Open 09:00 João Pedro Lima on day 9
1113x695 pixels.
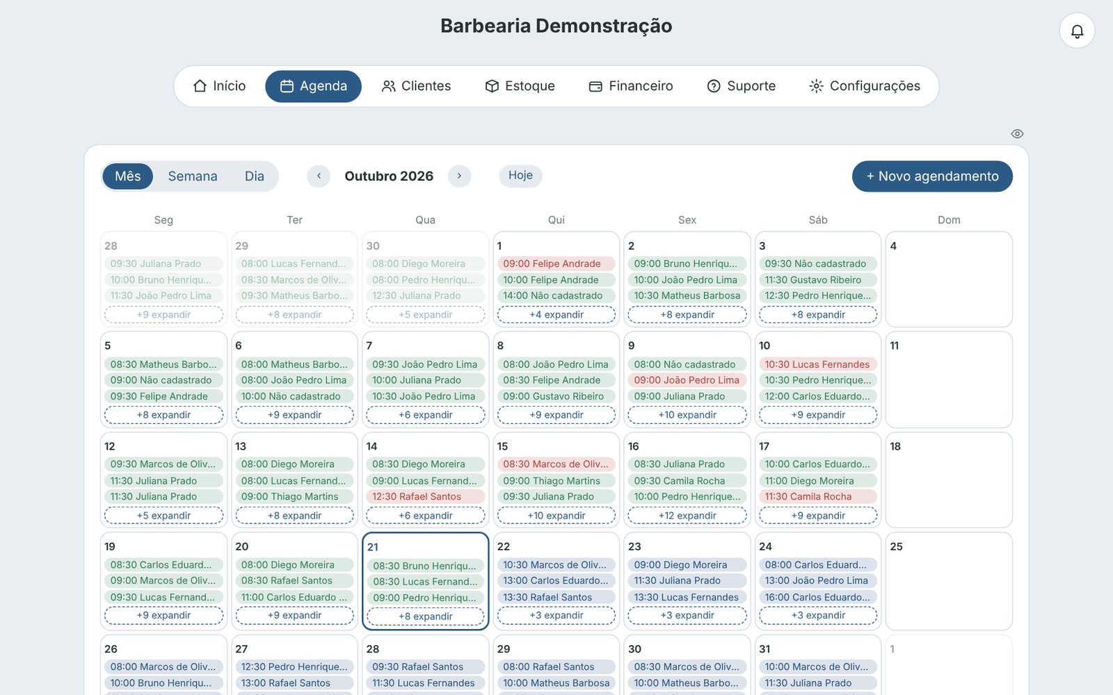(687, 380)
